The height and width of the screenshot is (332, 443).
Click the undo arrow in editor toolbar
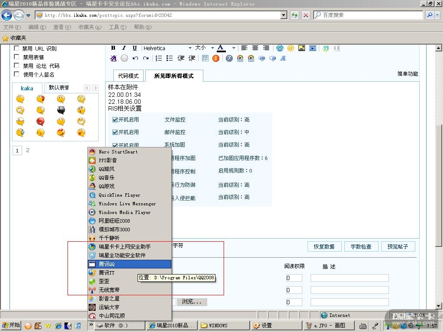135,58
